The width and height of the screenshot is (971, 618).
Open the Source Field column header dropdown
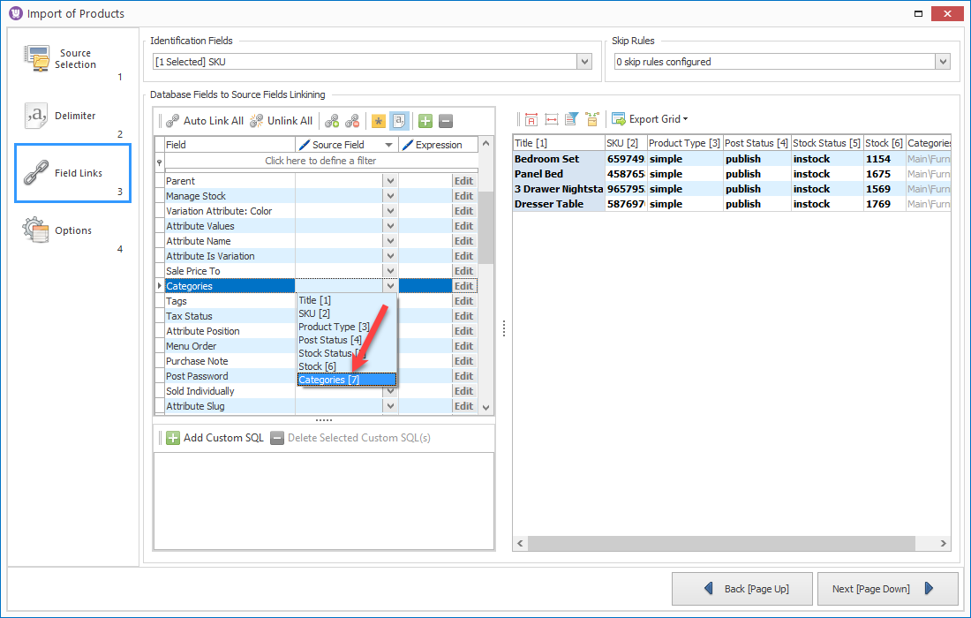click(x=389, y=145)
